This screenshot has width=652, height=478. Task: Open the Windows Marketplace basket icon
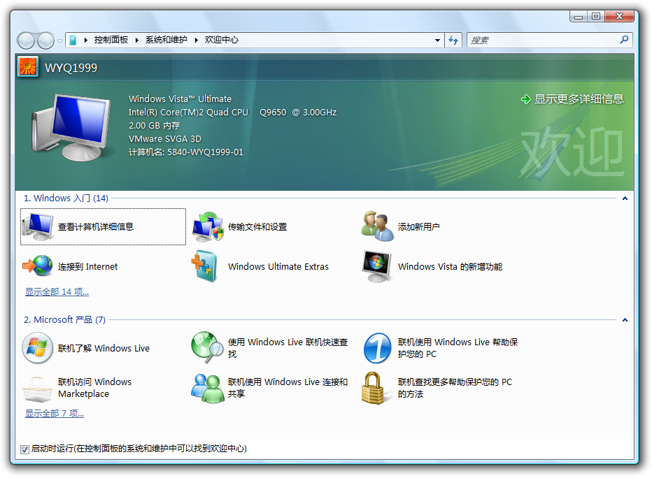click(38, 388)
